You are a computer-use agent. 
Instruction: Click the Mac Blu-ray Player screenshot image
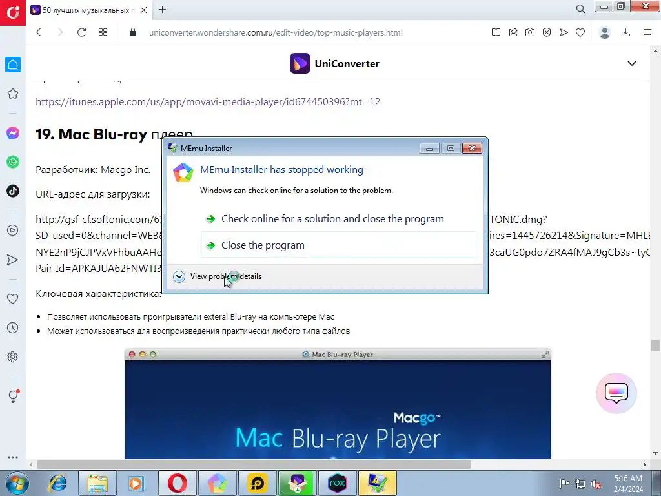338,404
